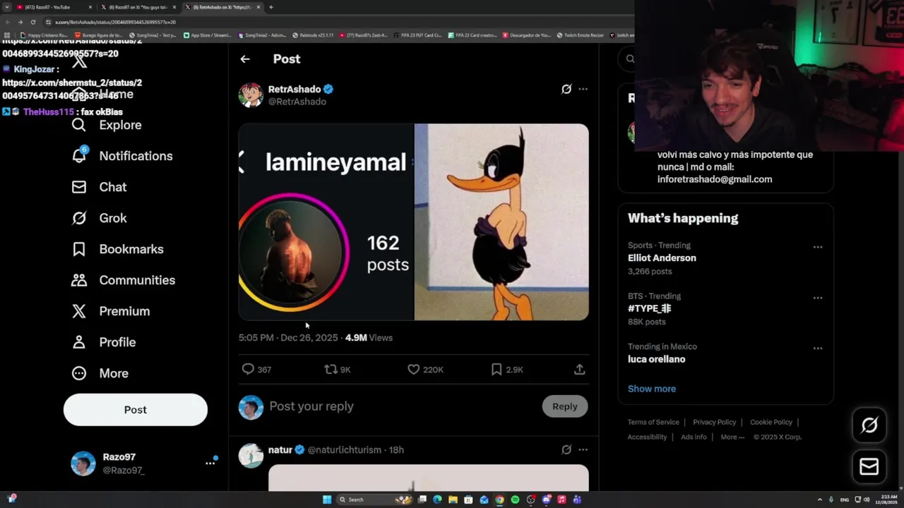Screen dimensions: 904x508
Task: Click the search magnifier icon
Action: (630, 59)
